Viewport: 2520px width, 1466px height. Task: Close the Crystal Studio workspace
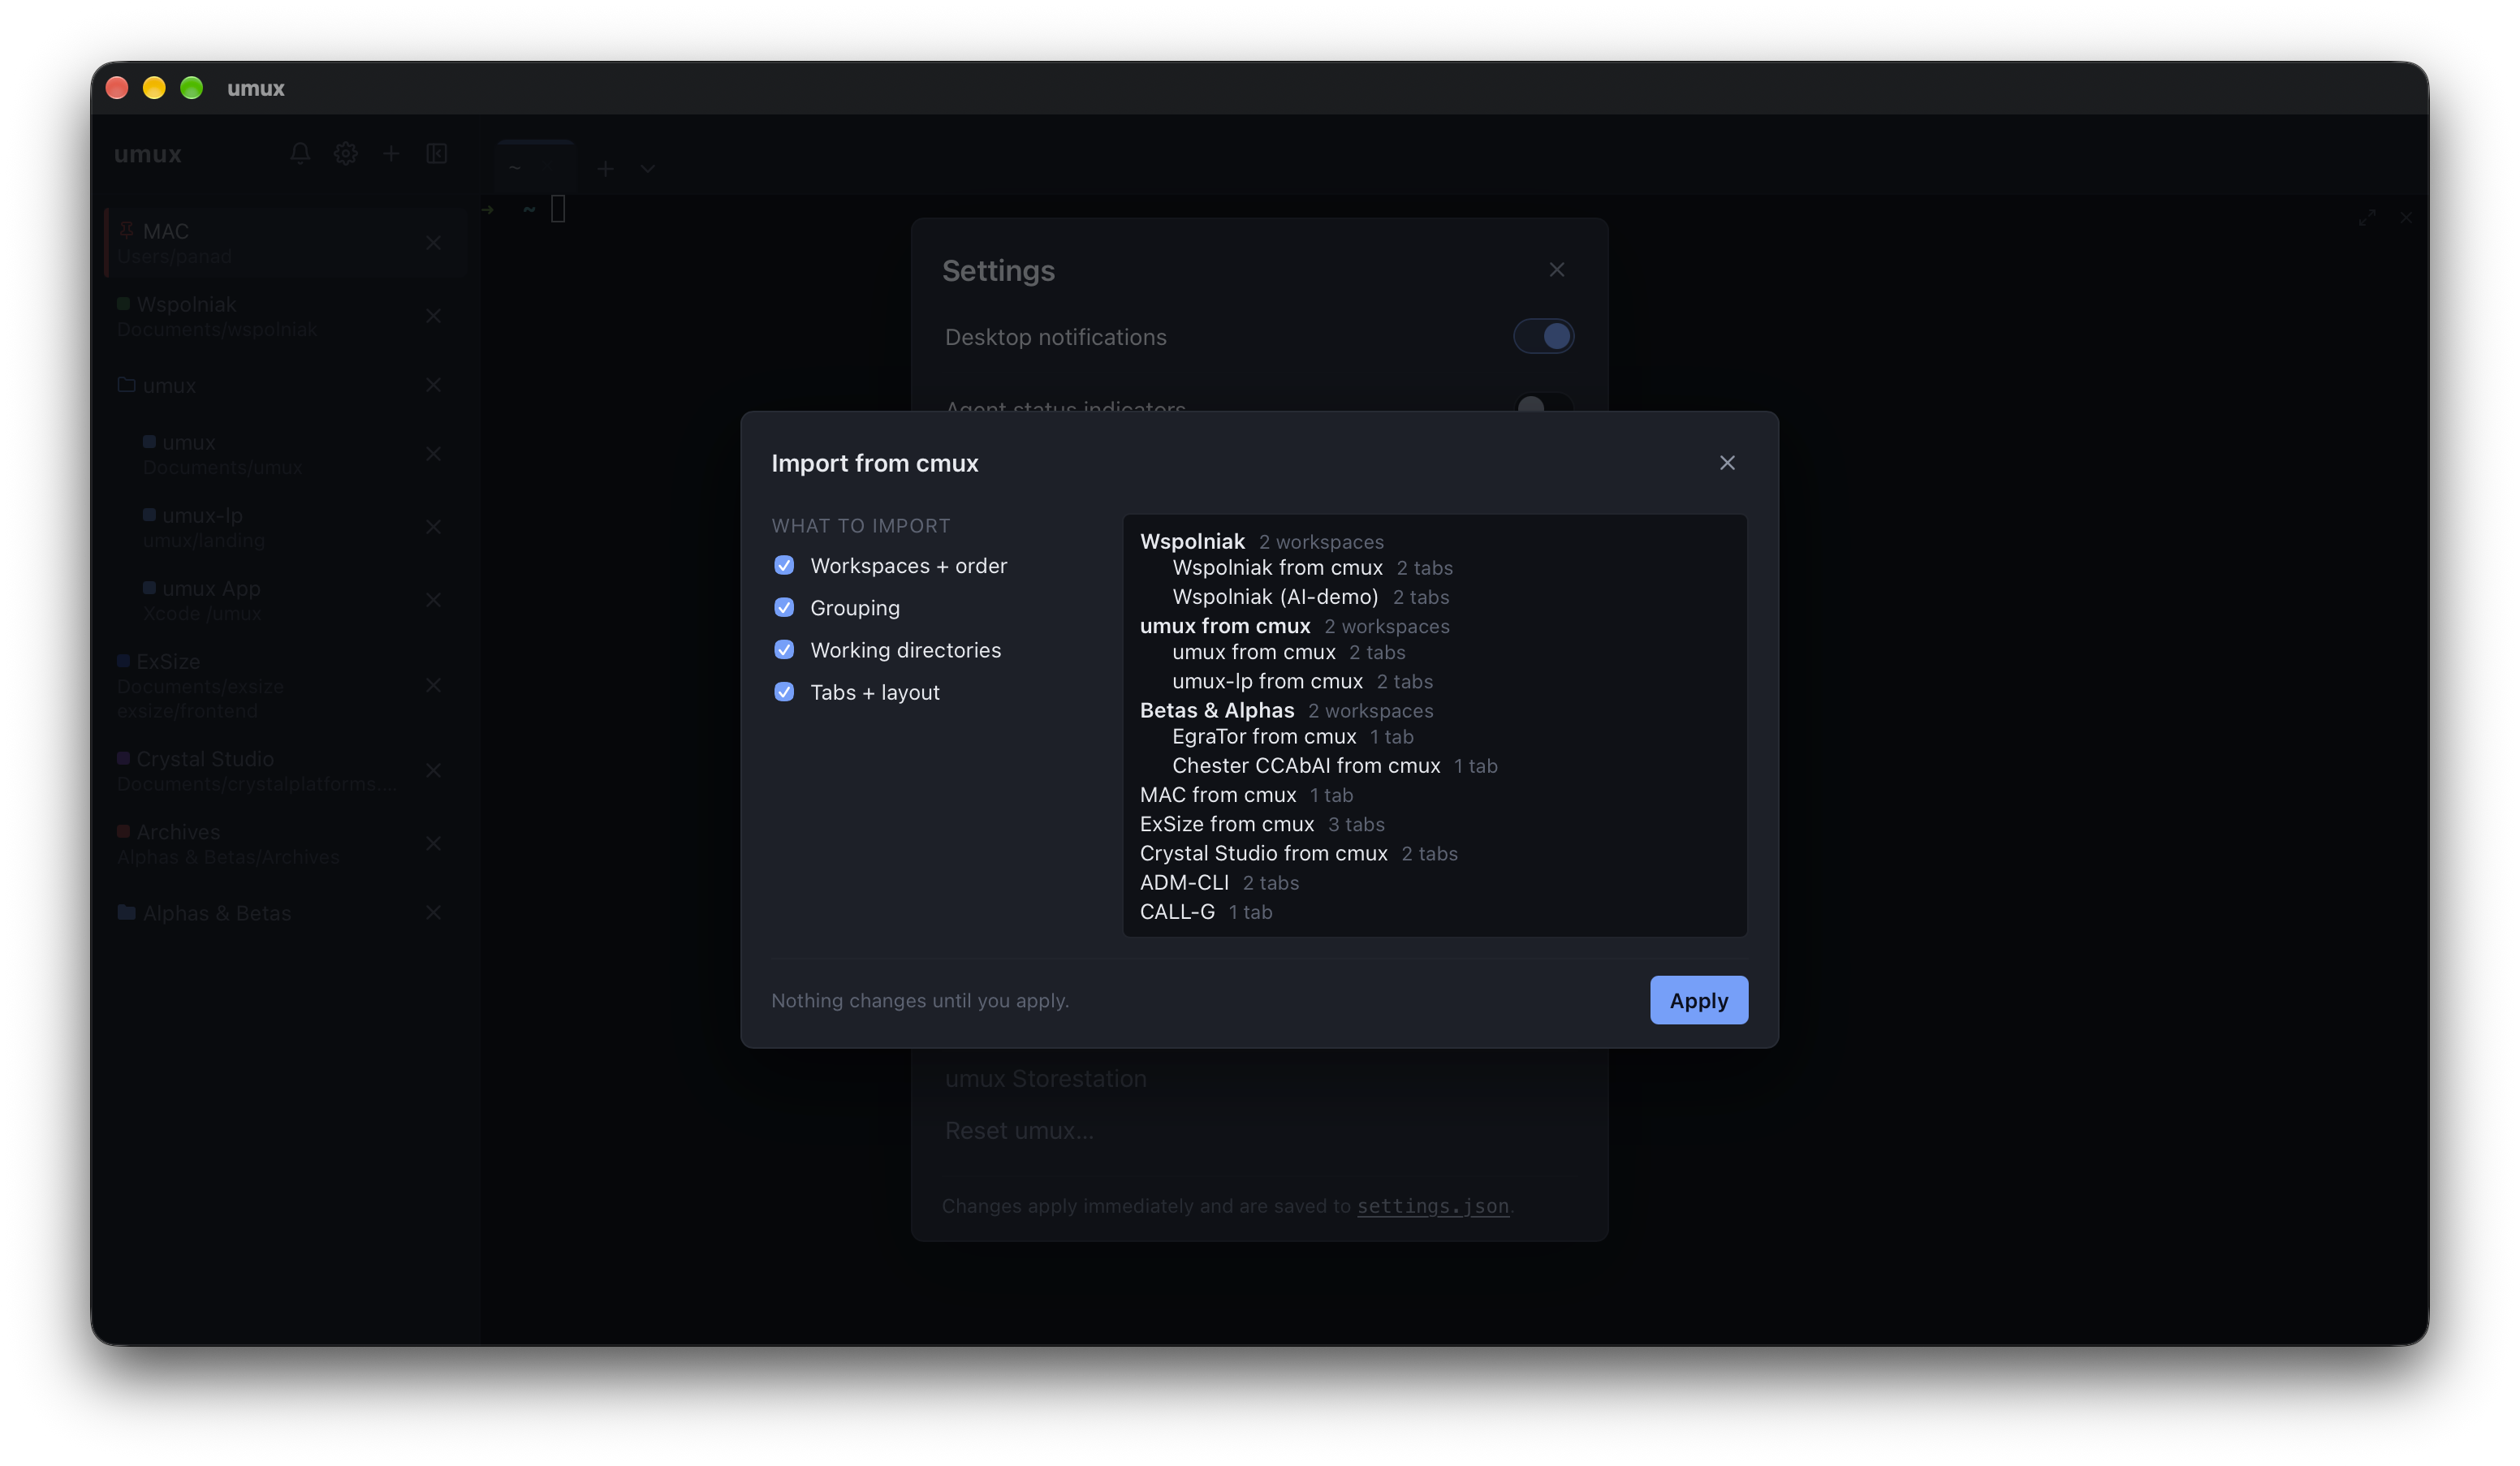coord(433,770)
